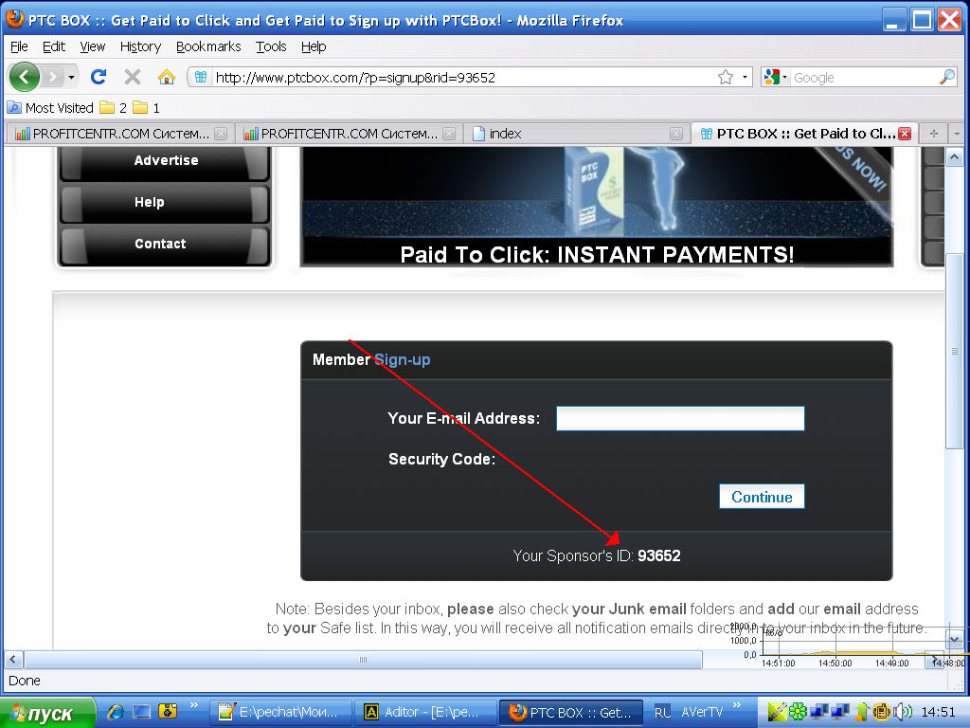
Task: Open the Start (пуск) menu
Action: (47, 713)
